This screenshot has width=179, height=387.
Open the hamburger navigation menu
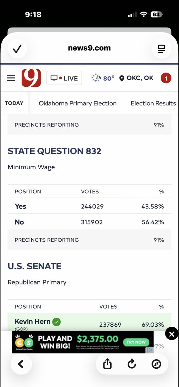(x=11, y=78)
